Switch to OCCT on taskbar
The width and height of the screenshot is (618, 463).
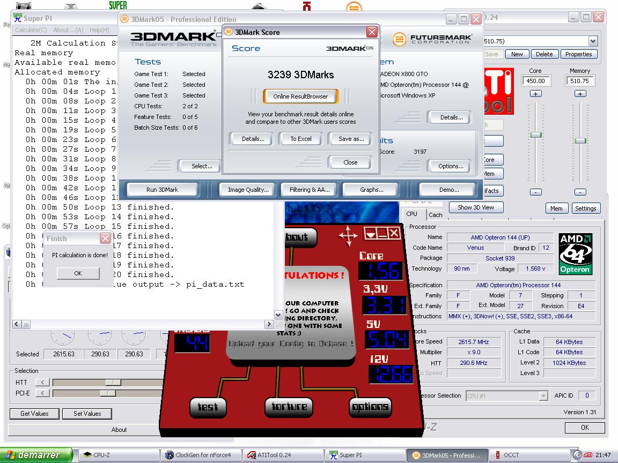(529, 455)
